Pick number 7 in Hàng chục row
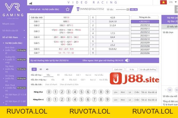This screenshot has height=118, width=178. [x=94, y=92]
